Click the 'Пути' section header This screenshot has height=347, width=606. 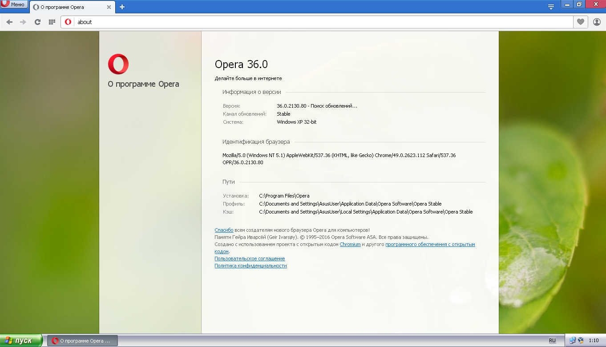[x=229, y=182]
